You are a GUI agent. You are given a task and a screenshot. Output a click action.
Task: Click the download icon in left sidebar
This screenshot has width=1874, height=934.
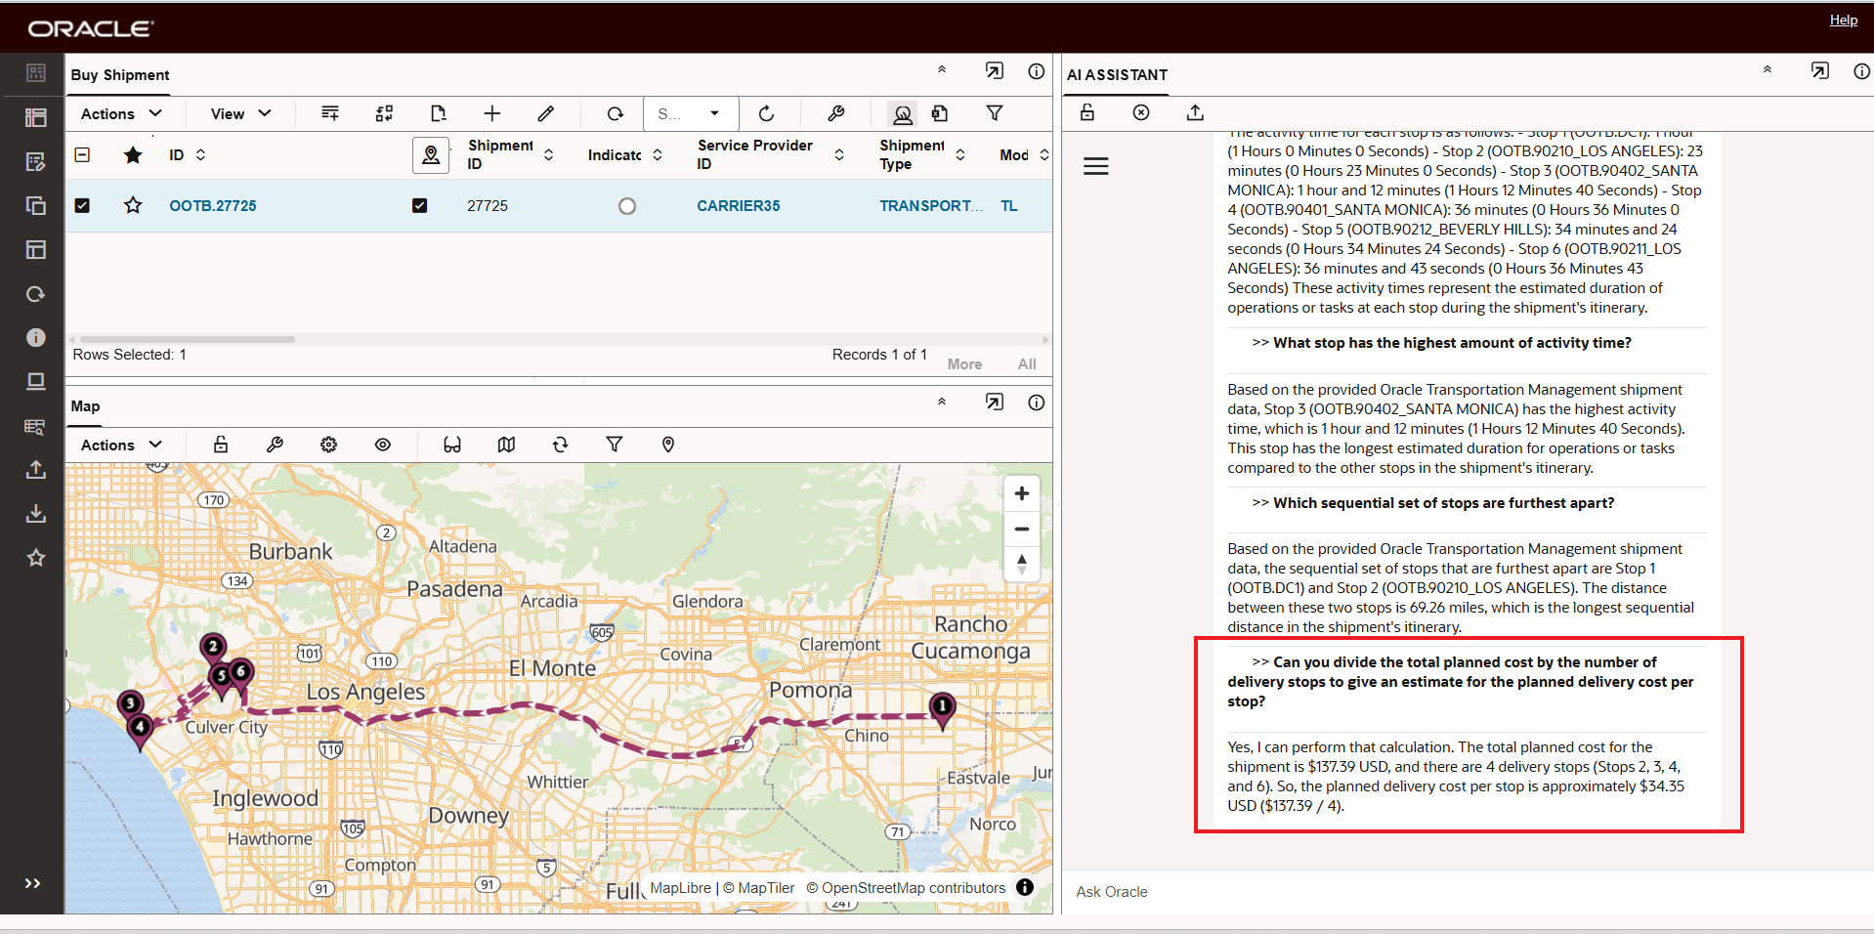[36, 513]
